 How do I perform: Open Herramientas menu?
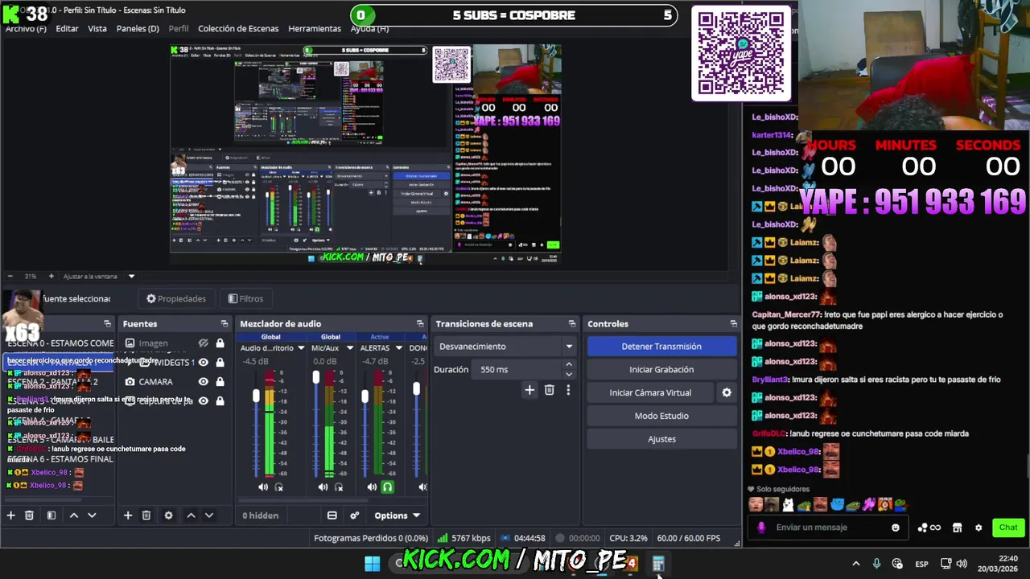(x=315, y=28)
